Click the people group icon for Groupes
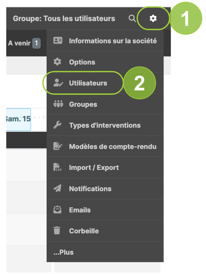 click(x=58, y=104)
